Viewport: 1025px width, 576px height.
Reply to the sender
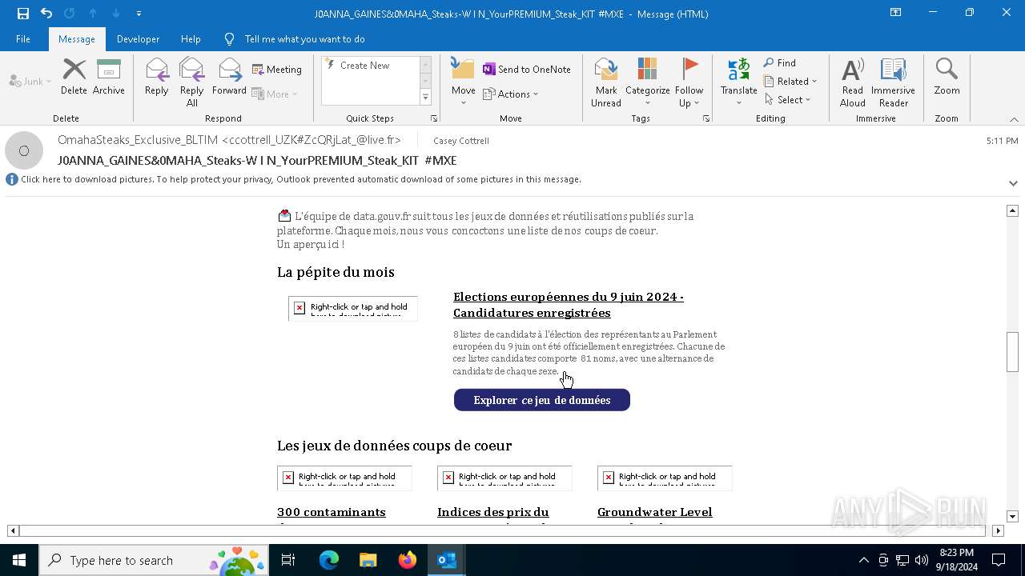tap(157, 77)
